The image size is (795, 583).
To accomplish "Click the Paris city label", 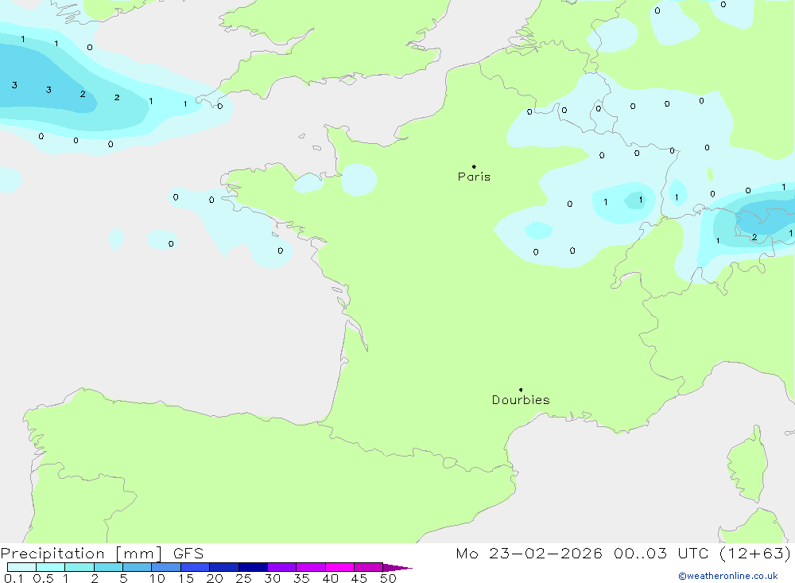I will (x=474, y=177).
